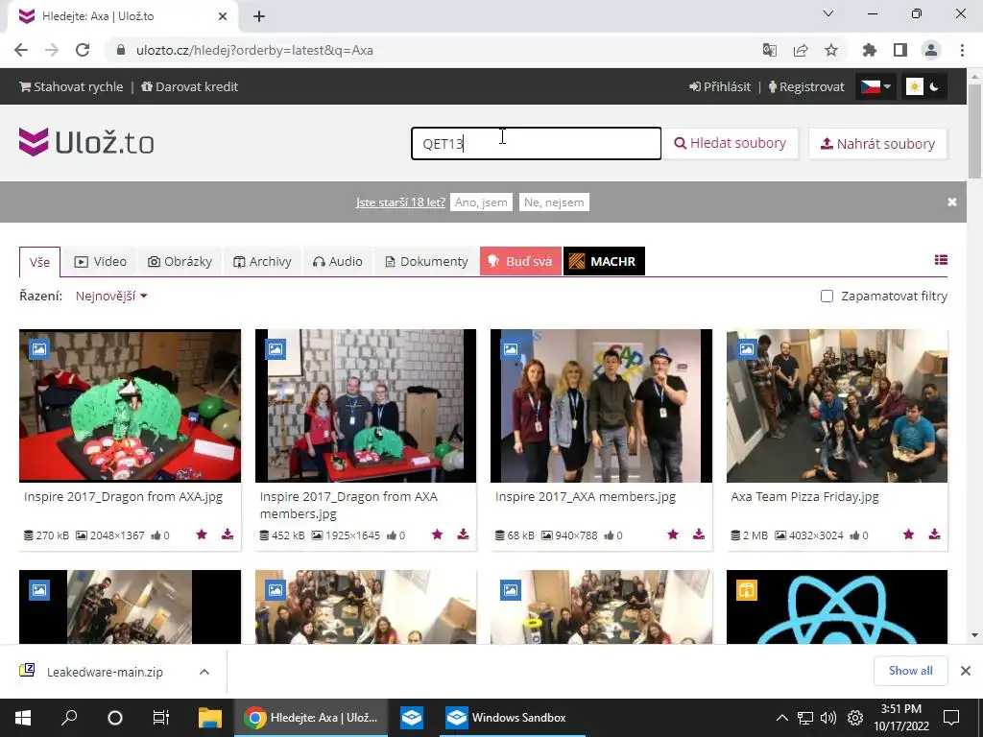Click Hledat soubory search button

click(731, 144)
